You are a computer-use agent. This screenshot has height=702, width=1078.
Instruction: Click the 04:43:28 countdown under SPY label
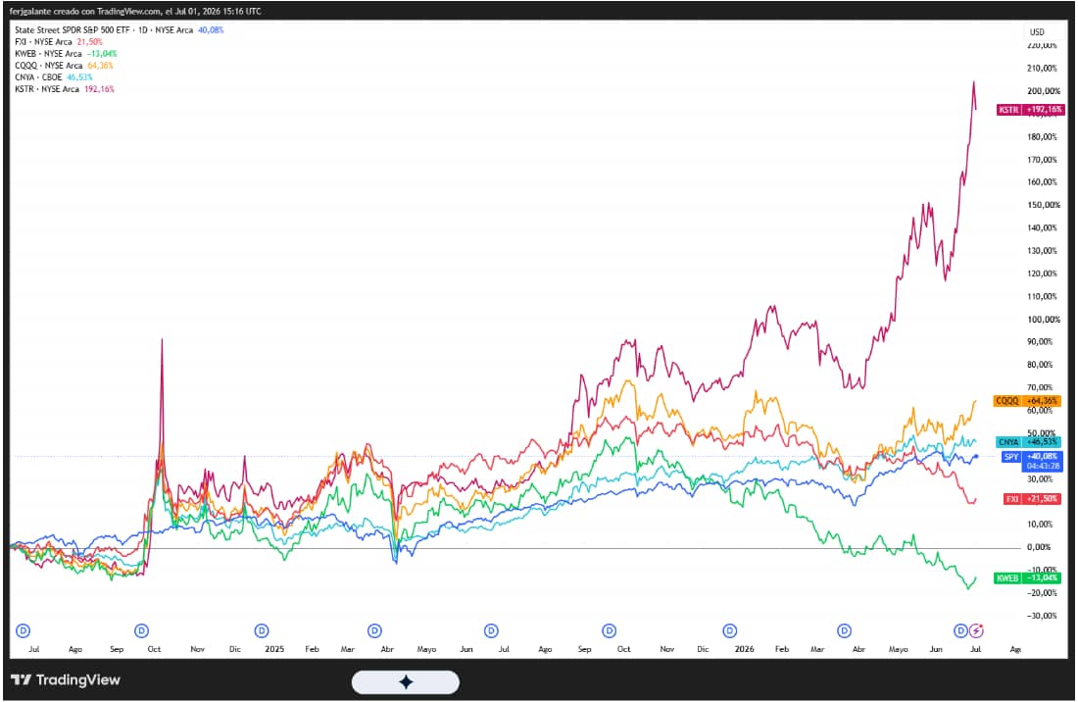(1044, 466)
